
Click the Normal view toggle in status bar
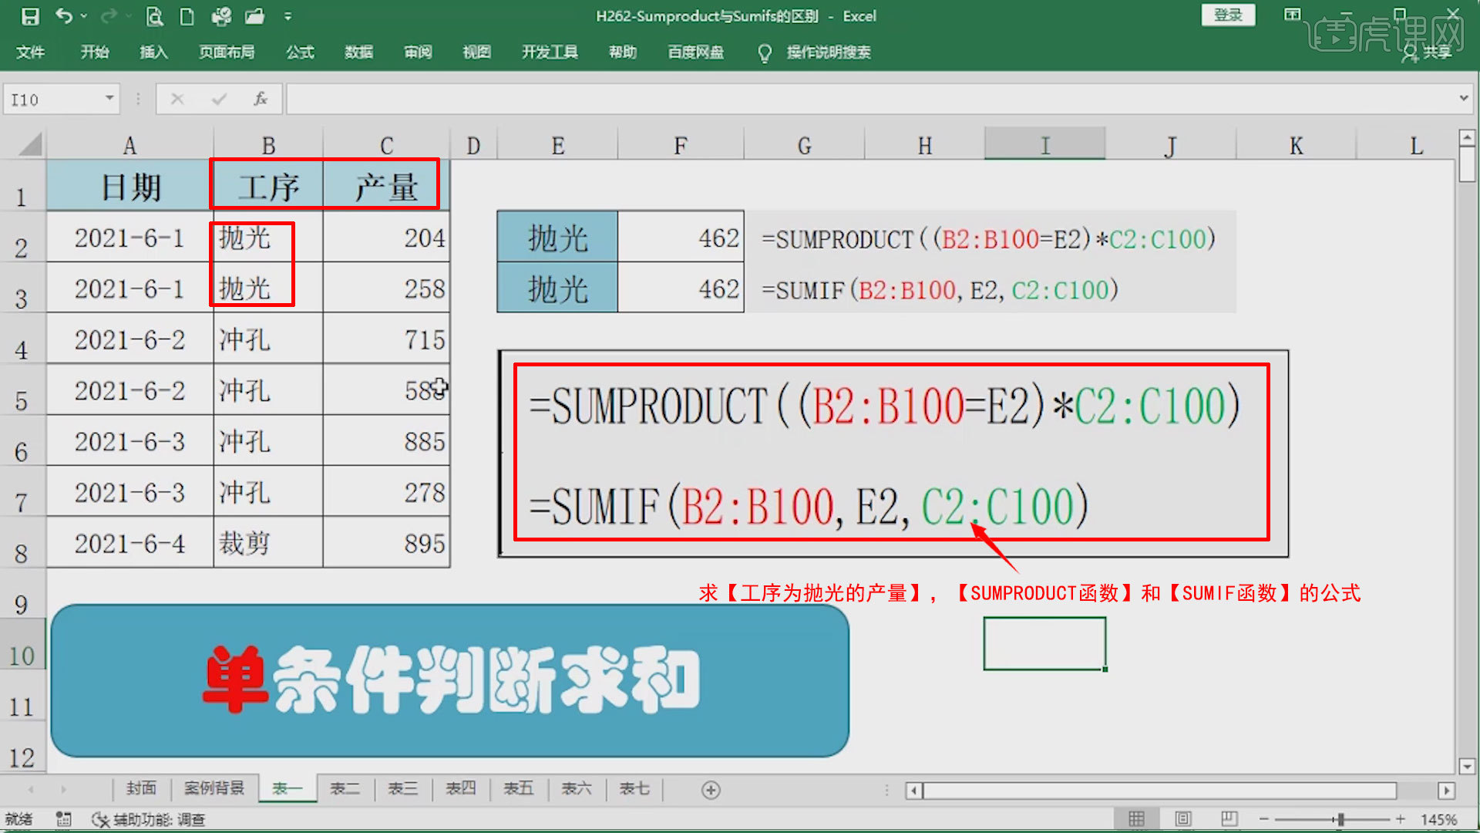click(1137, 819)
